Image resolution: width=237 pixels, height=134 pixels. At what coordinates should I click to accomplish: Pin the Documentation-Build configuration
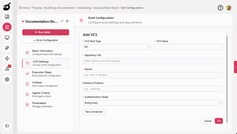(67, 21)
